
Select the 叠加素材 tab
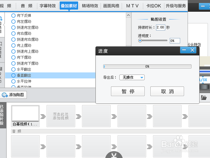click(x=69, y=6)
